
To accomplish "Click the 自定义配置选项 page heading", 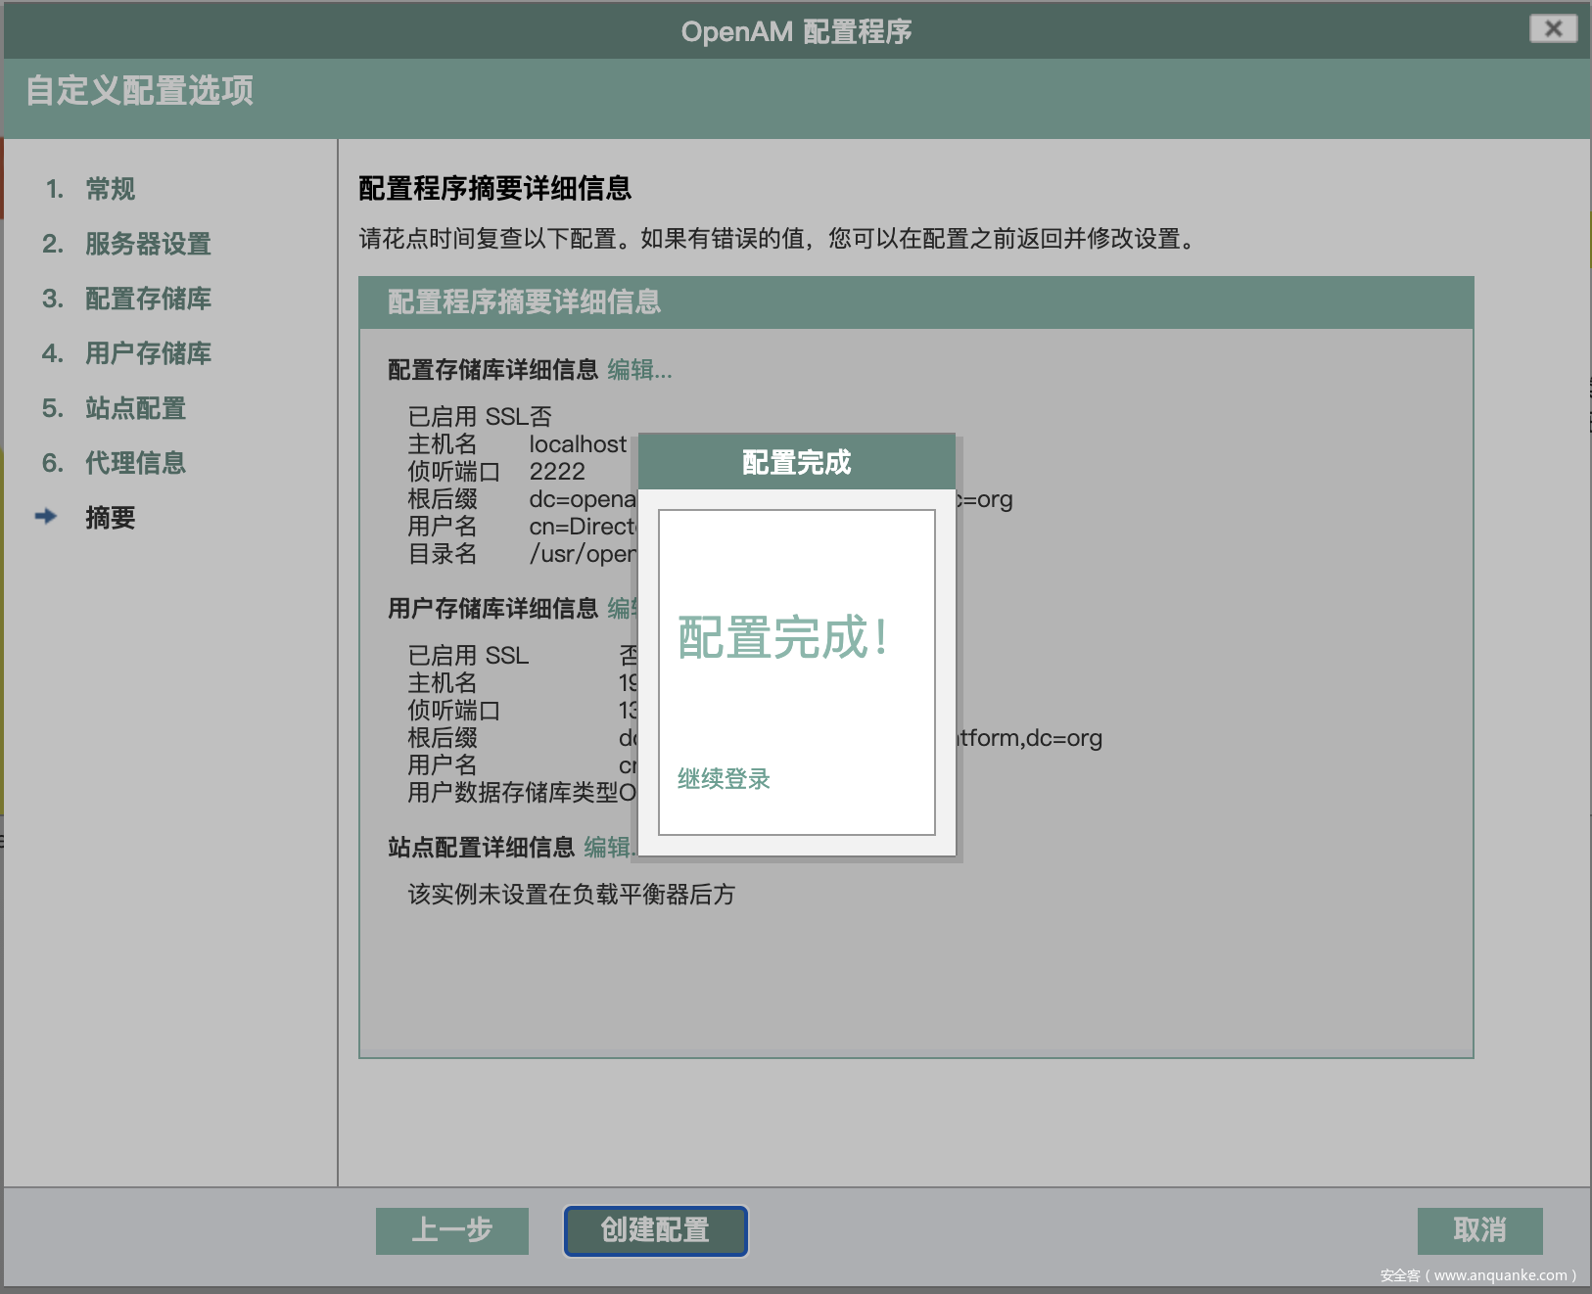I will coord(139,91).
